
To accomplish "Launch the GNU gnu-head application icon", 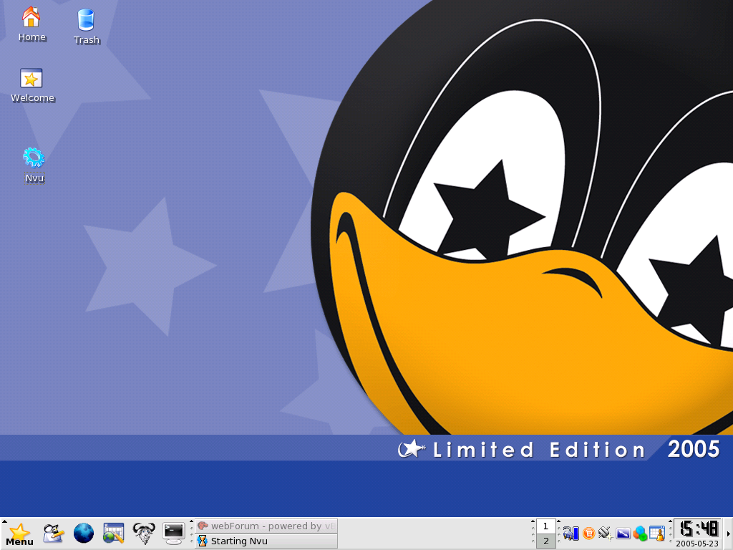I will click(x=144, y=533).
